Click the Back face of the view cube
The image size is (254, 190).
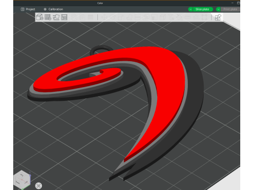click(17, 182)
